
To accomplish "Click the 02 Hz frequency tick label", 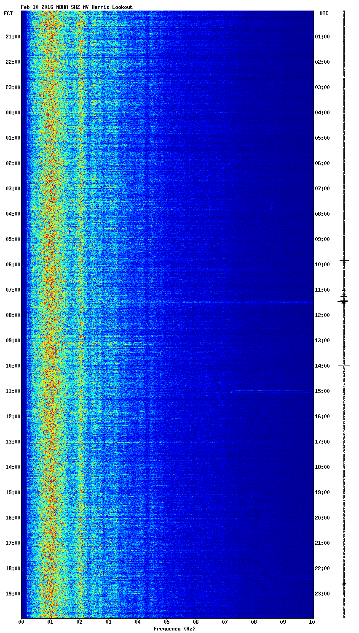I will tap(79, 622).
